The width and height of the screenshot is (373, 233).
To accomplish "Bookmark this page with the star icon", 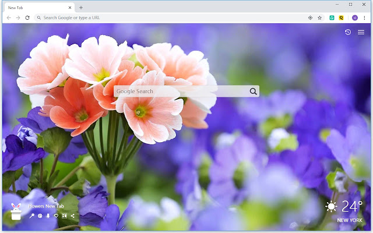I will 320,18.
